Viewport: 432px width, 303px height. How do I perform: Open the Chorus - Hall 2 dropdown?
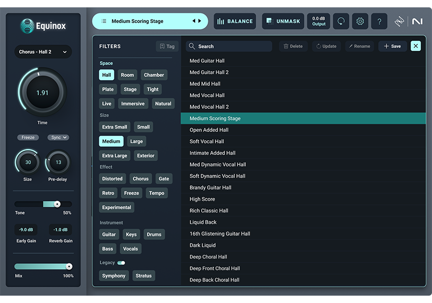point(43,52)
